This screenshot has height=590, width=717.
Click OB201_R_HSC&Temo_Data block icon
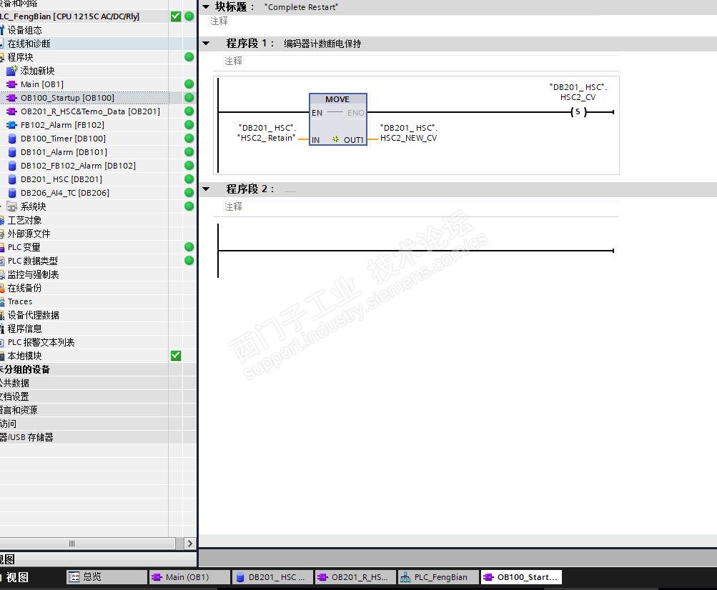point(12,111)
